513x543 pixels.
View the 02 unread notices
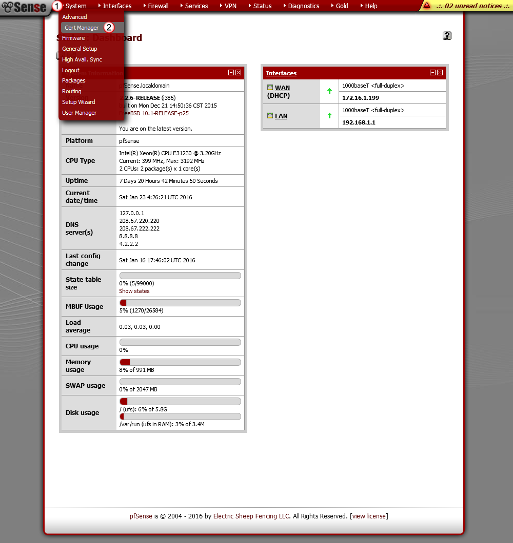[x=472, y=6]
